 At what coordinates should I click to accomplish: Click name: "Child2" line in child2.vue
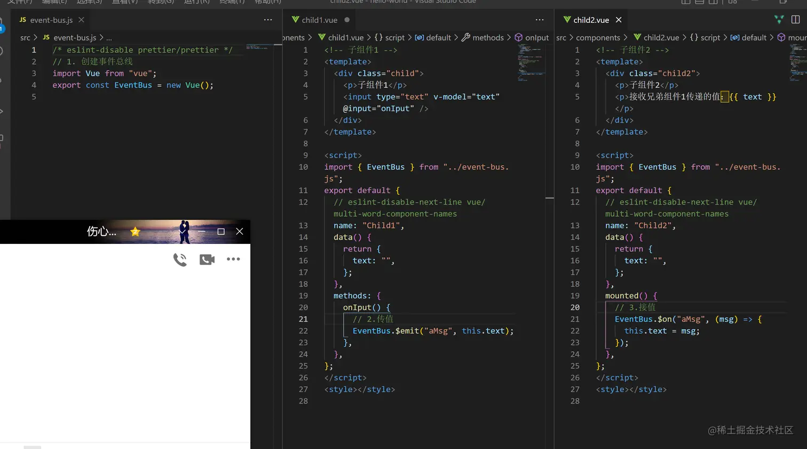pos(640,226)
